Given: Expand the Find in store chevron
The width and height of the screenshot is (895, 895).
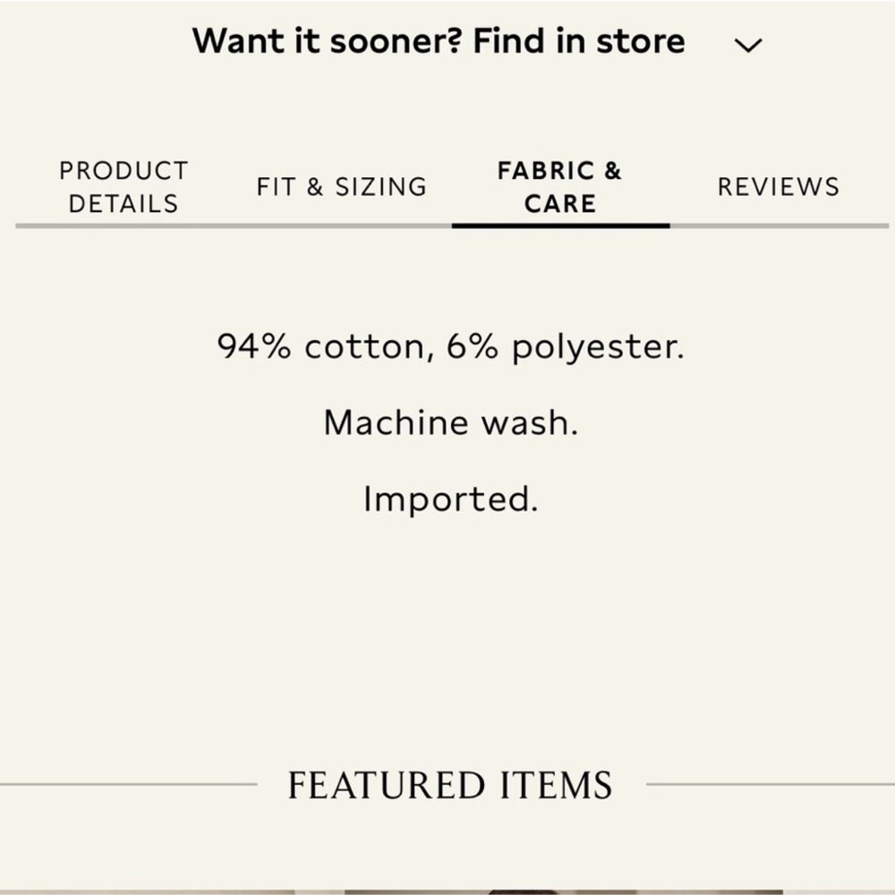Looking at the screenshot, I should [x=747, y=45].
